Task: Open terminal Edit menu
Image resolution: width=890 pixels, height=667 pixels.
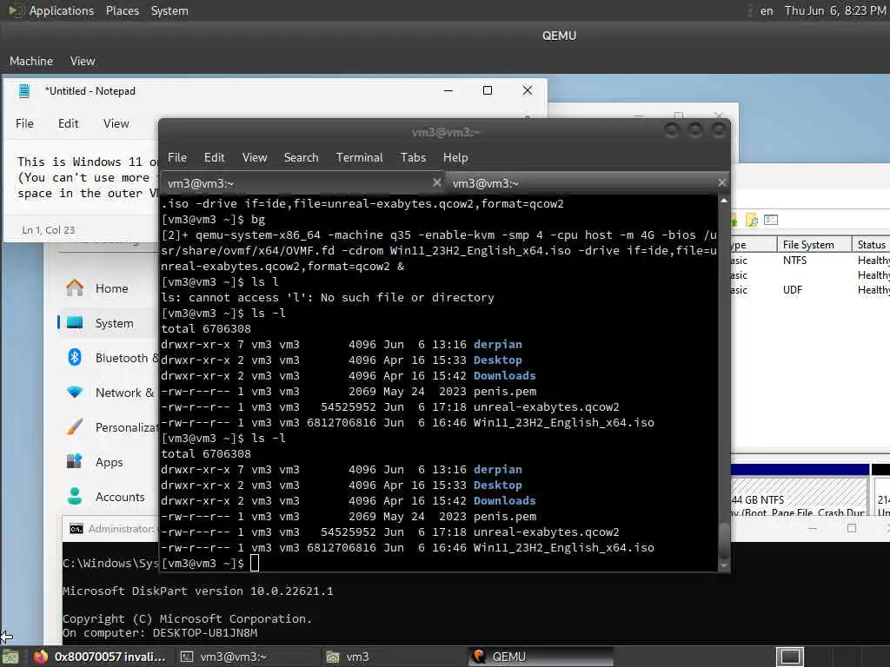Action: [x=214, y=157]
